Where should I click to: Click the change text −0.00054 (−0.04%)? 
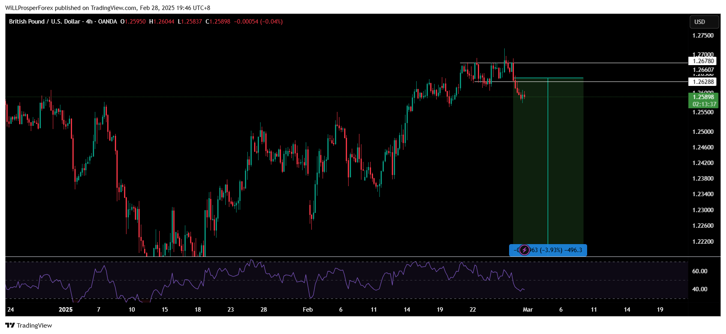click(x=258, y=22)
